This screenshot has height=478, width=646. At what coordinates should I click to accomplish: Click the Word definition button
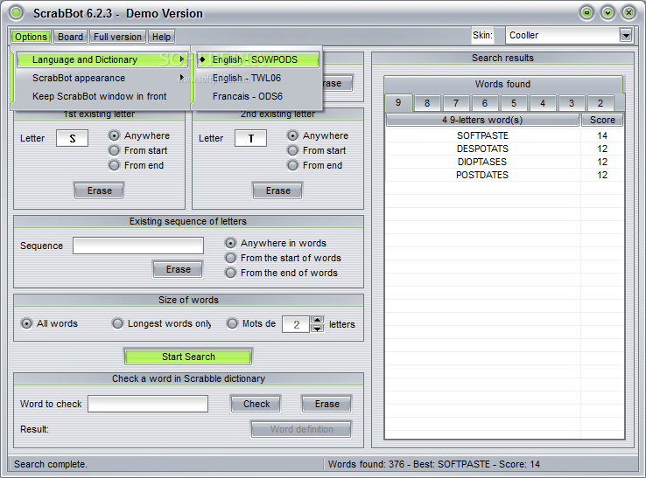pyautogui.click(x=302, y=429)
